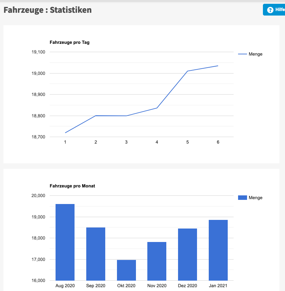285x291 pixels.
Task: Click the Menge line legend marker in daily chart
Action: click(243, 54)
